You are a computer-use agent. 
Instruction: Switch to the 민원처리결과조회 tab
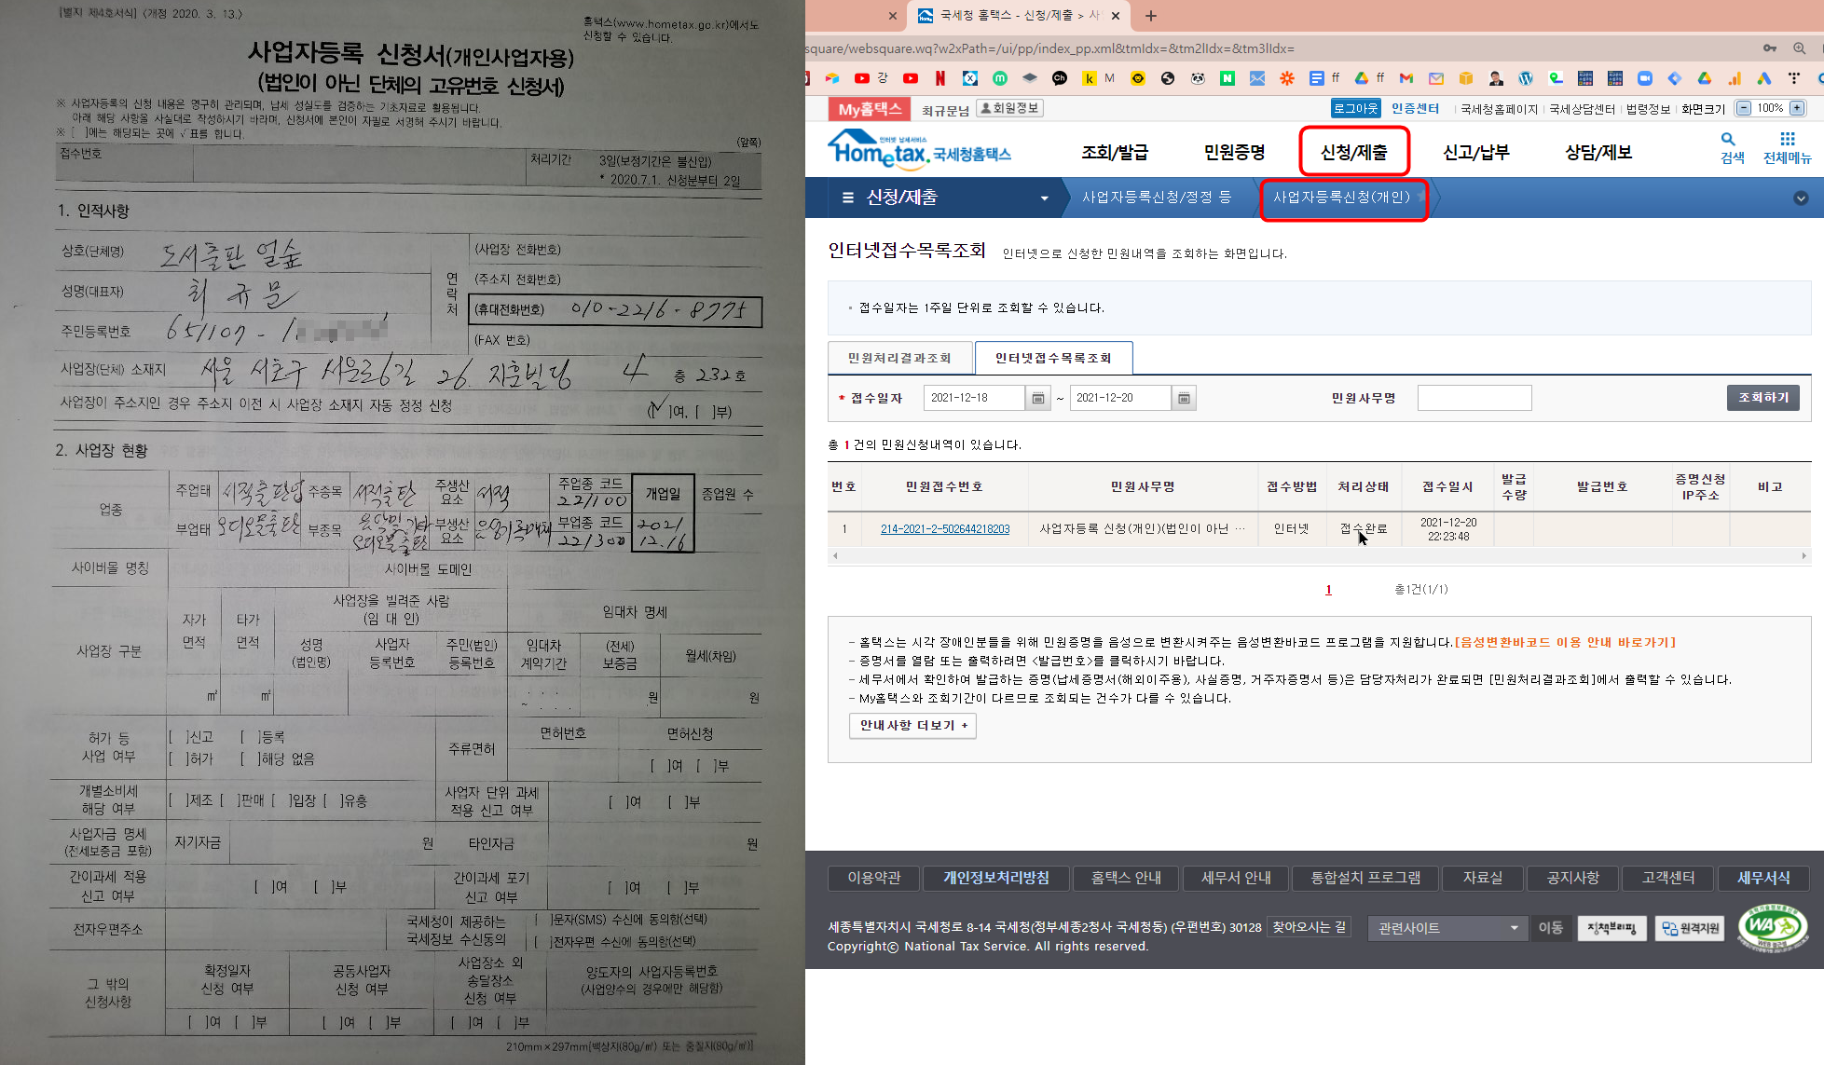pyautogui.click(x=899, y=358)
